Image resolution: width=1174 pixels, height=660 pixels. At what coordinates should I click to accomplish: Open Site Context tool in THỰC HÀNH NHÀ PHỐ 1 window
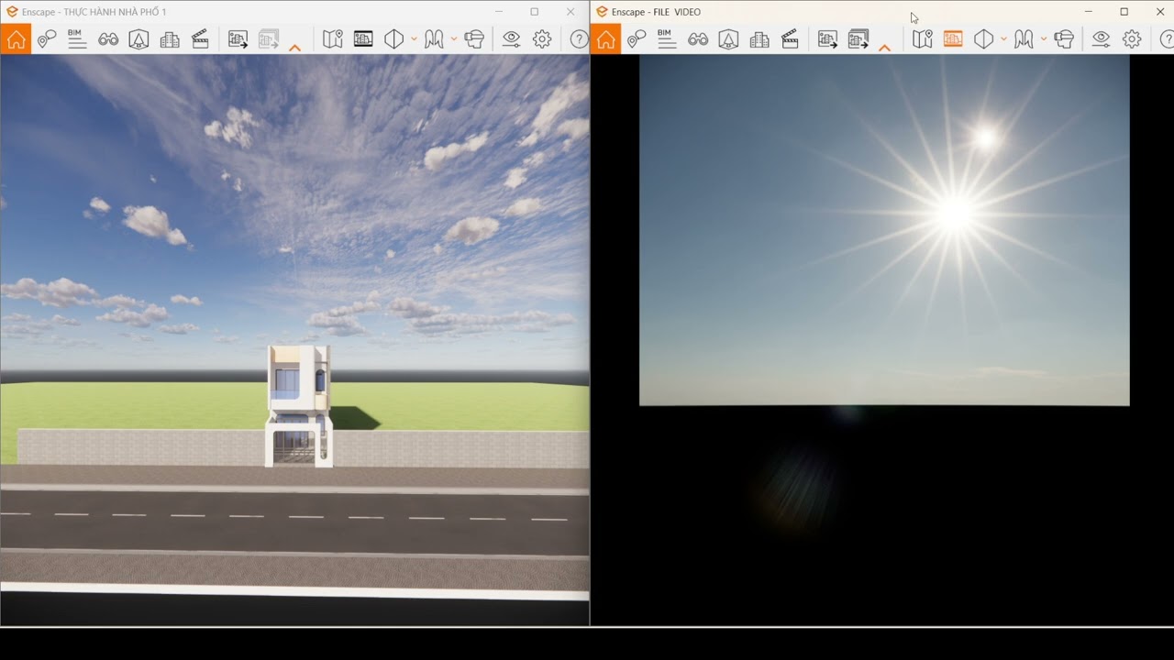(138, 39)
